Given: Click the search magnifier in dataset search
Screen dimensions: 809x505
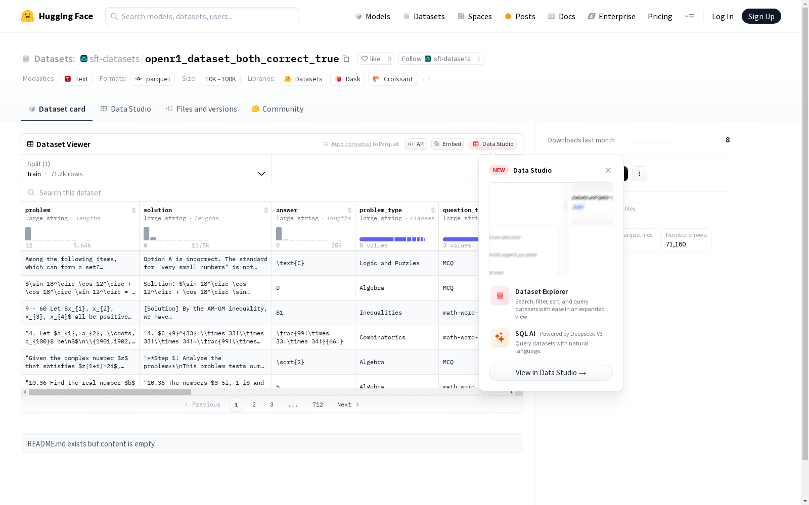Looking at the screenshot, I should (31, 192).
